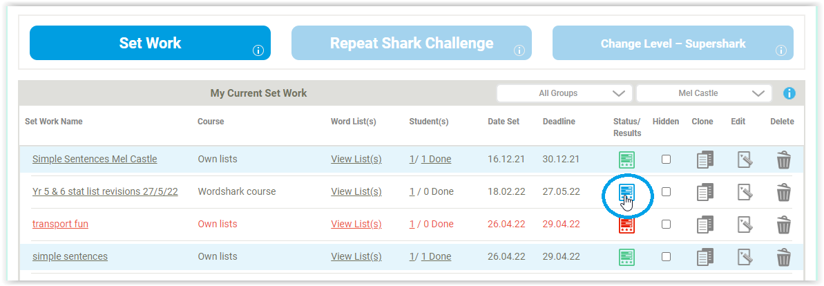Expand the All Groups dropdown

pos(564,93)
